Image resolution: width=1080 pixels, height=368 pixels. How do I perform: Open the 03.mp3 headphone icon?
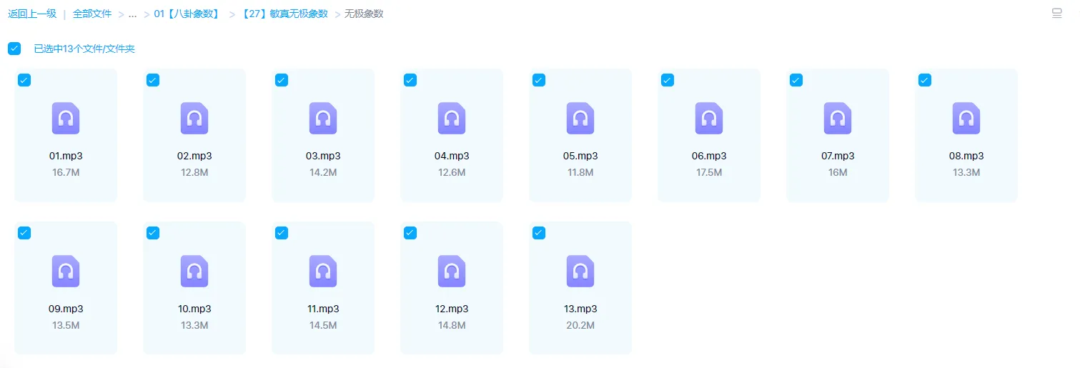[x=323, y=119]
